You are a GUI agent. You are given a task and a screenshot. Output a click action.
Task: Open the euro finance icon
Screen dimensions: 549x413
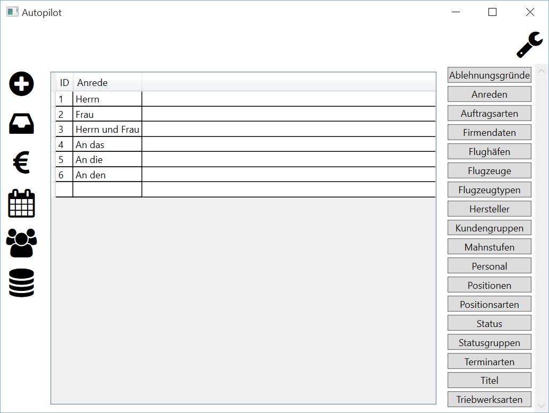[x=21, y=162]
